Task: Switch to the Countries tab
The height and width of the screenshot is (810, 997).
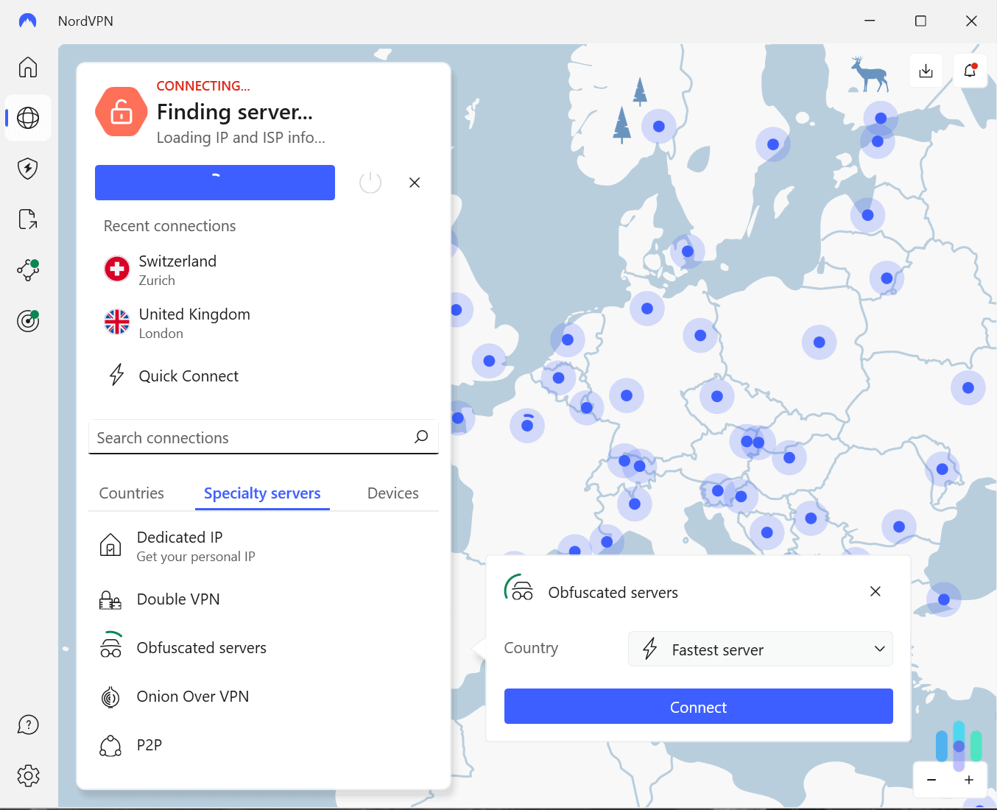Action: (x=131, y=493)
